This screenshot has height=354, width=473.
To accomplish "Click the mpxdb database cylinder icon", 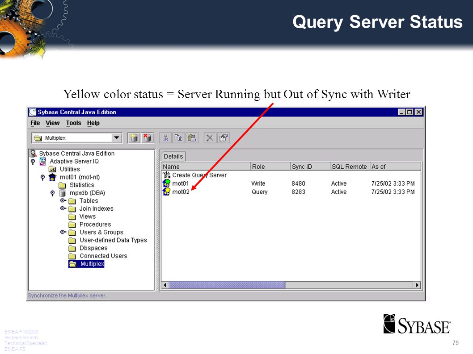I will pos(63,193).
